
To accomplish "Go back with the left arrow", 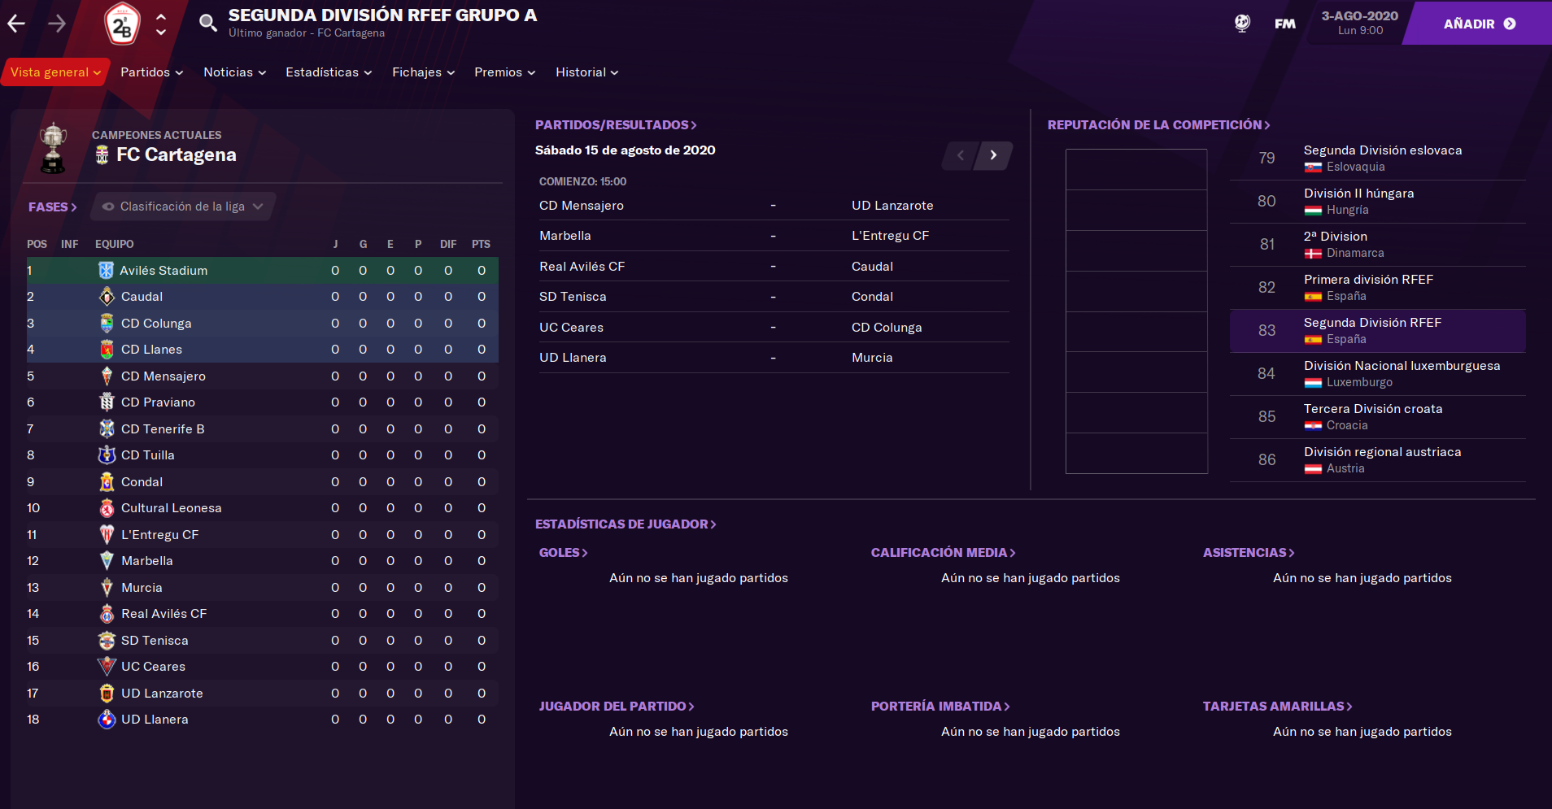I will click(x=16, y=24).
